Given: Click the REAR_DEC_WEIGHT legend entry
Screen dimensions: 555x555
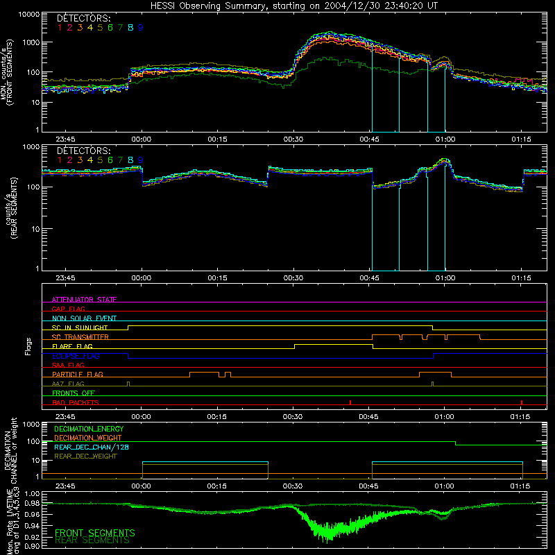Looking at the screenshot, I should click(85, 456).
